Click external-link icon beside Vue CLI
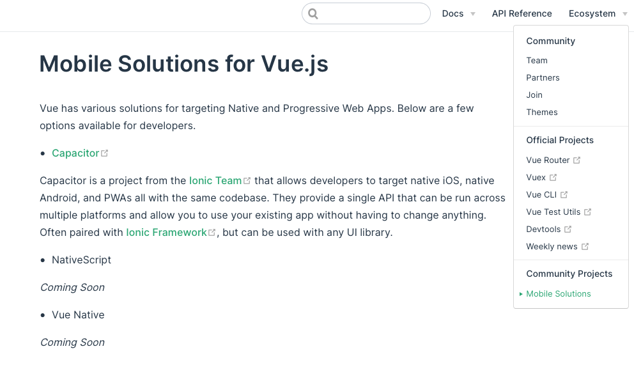This screenshot has width=634, height=374. (564, 194)
